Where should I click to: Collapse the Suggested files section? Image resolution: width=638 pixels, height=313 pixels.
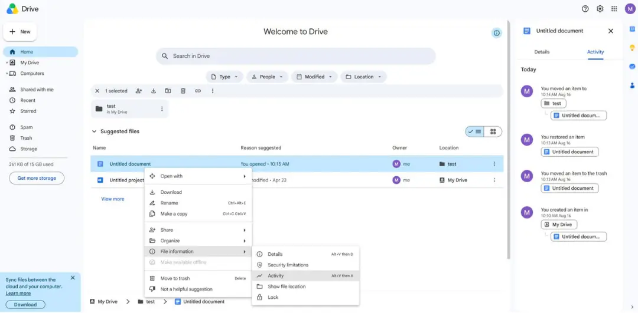(x=95, y=131)
